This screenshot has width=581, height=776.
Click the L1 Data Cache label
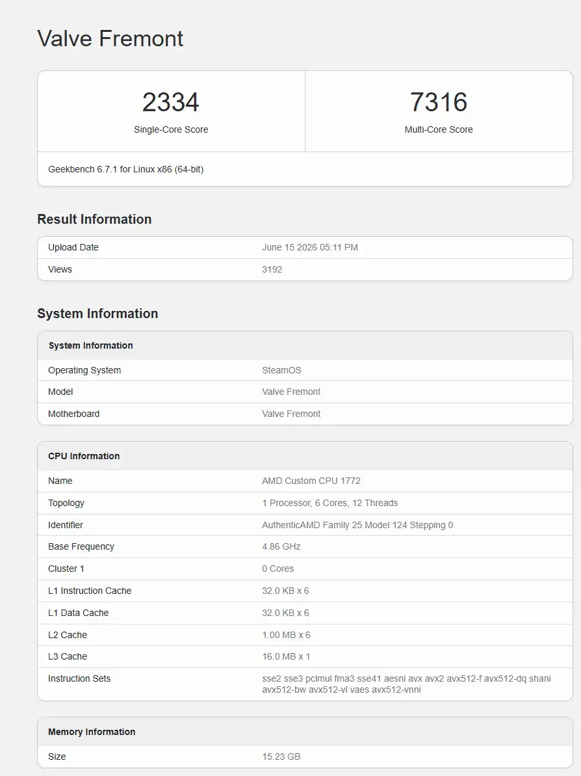pos(78,613)
